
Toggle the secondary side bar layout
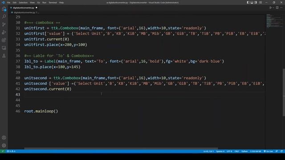click(x=255, y=3)
